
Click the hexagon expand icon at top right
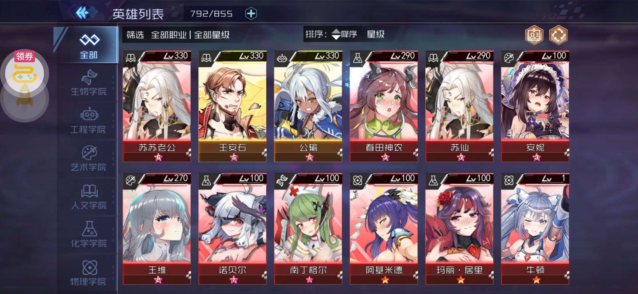pos(558,35)
